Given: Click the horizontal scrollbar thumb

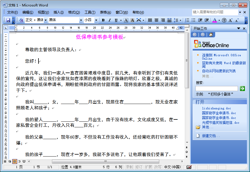Looking at the screenshot, I should pos(106,162).
